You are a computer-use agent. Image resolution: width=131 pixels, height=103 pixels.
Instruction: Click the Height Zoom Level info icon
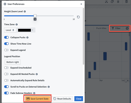(x=25, y=12)
